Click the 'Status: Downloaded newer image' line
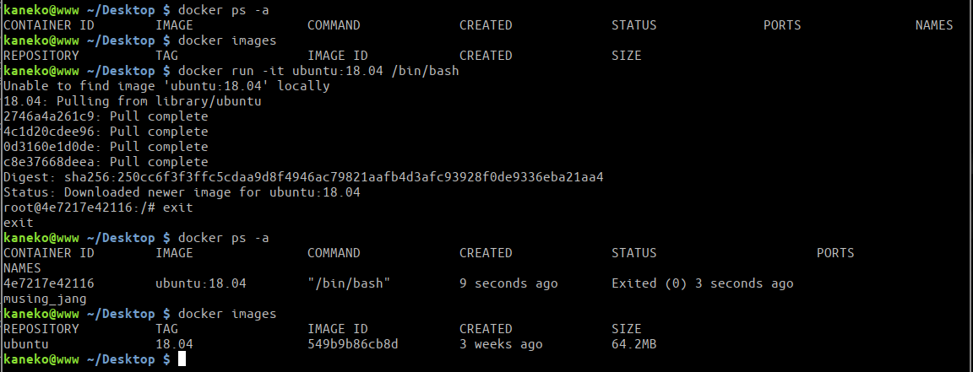973x372 pixels. 182,192
